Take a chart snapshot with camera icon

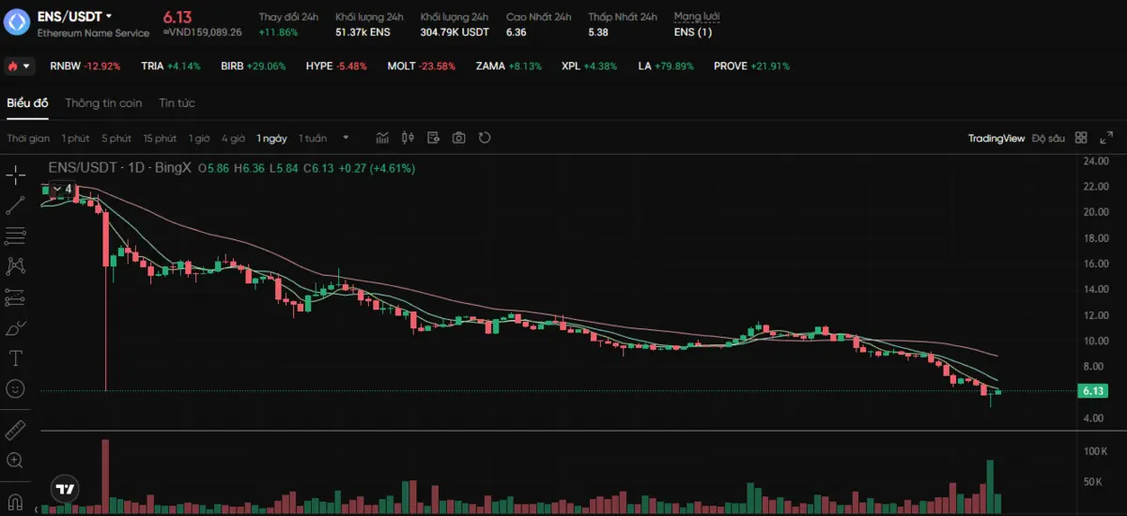coord(458,138)
